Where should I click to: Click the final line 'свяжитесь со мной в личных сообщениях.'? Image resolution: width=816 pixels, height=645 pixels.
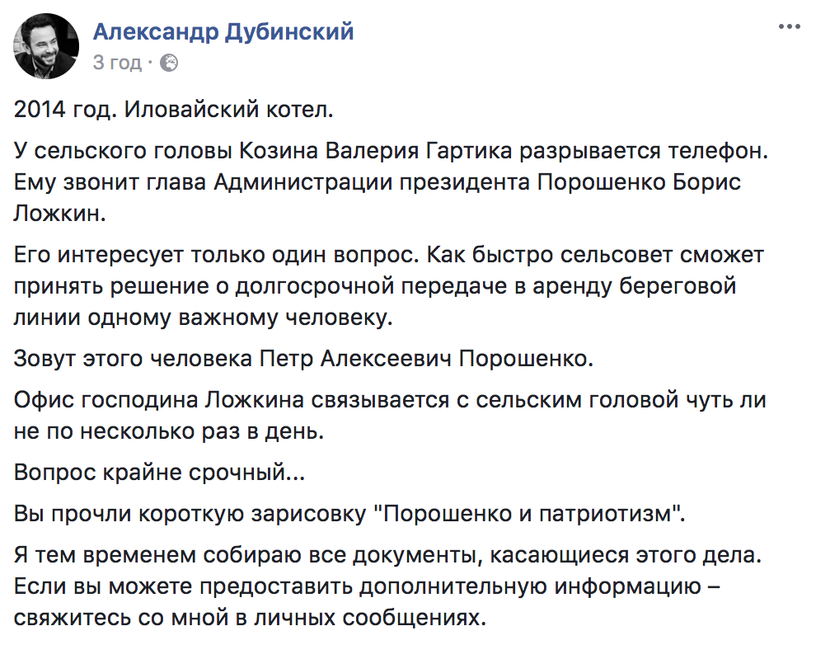point(250,618)
